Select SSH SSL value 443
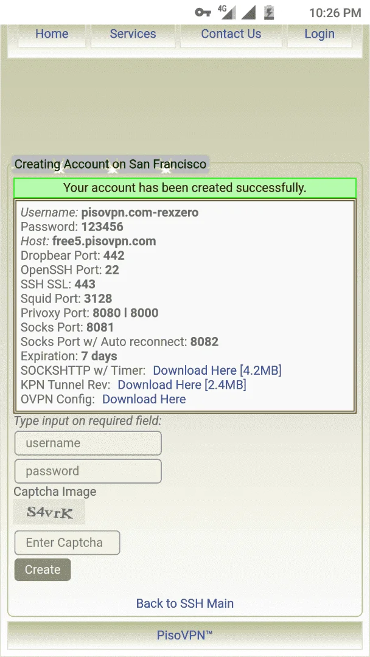 (85, 285)
